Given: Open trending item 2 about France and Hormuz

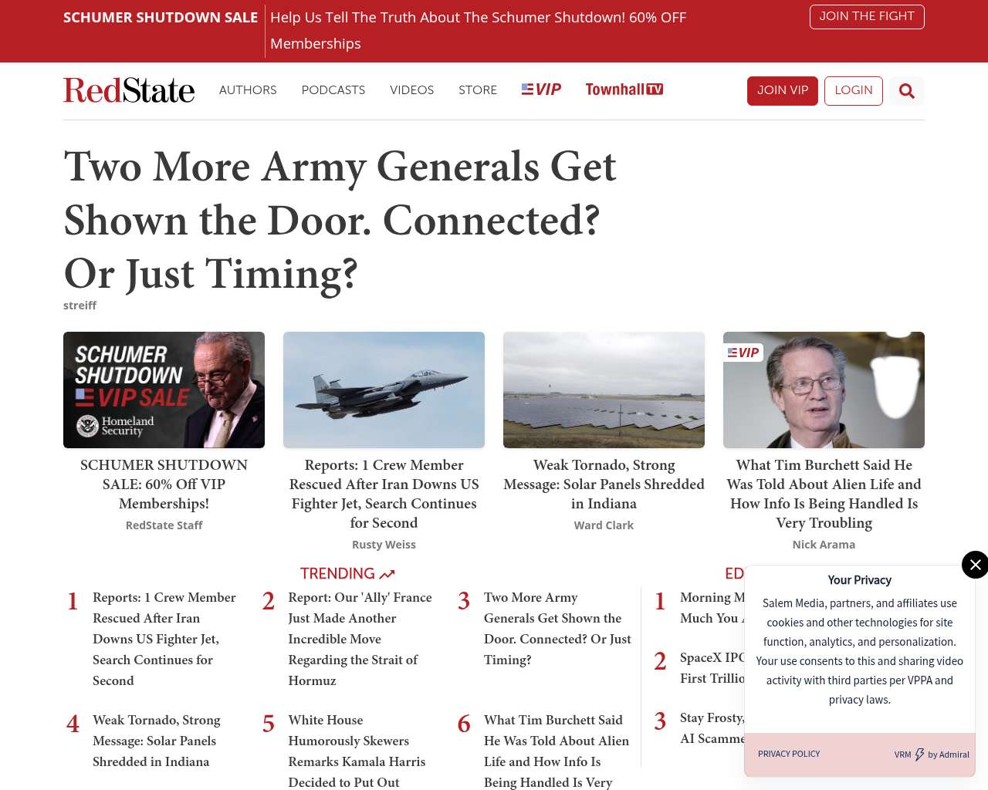Looking at the screenshot, I should click(x=360, y=639).
